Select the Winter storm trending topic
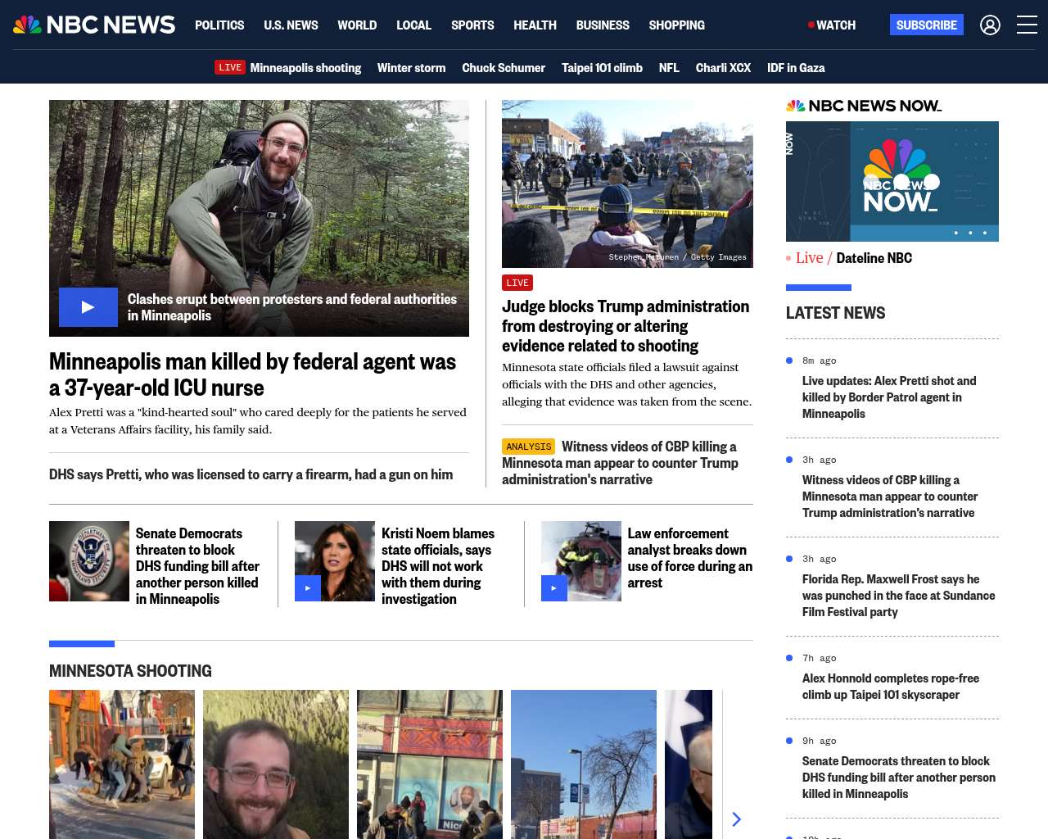 click(x=411, y=68)
